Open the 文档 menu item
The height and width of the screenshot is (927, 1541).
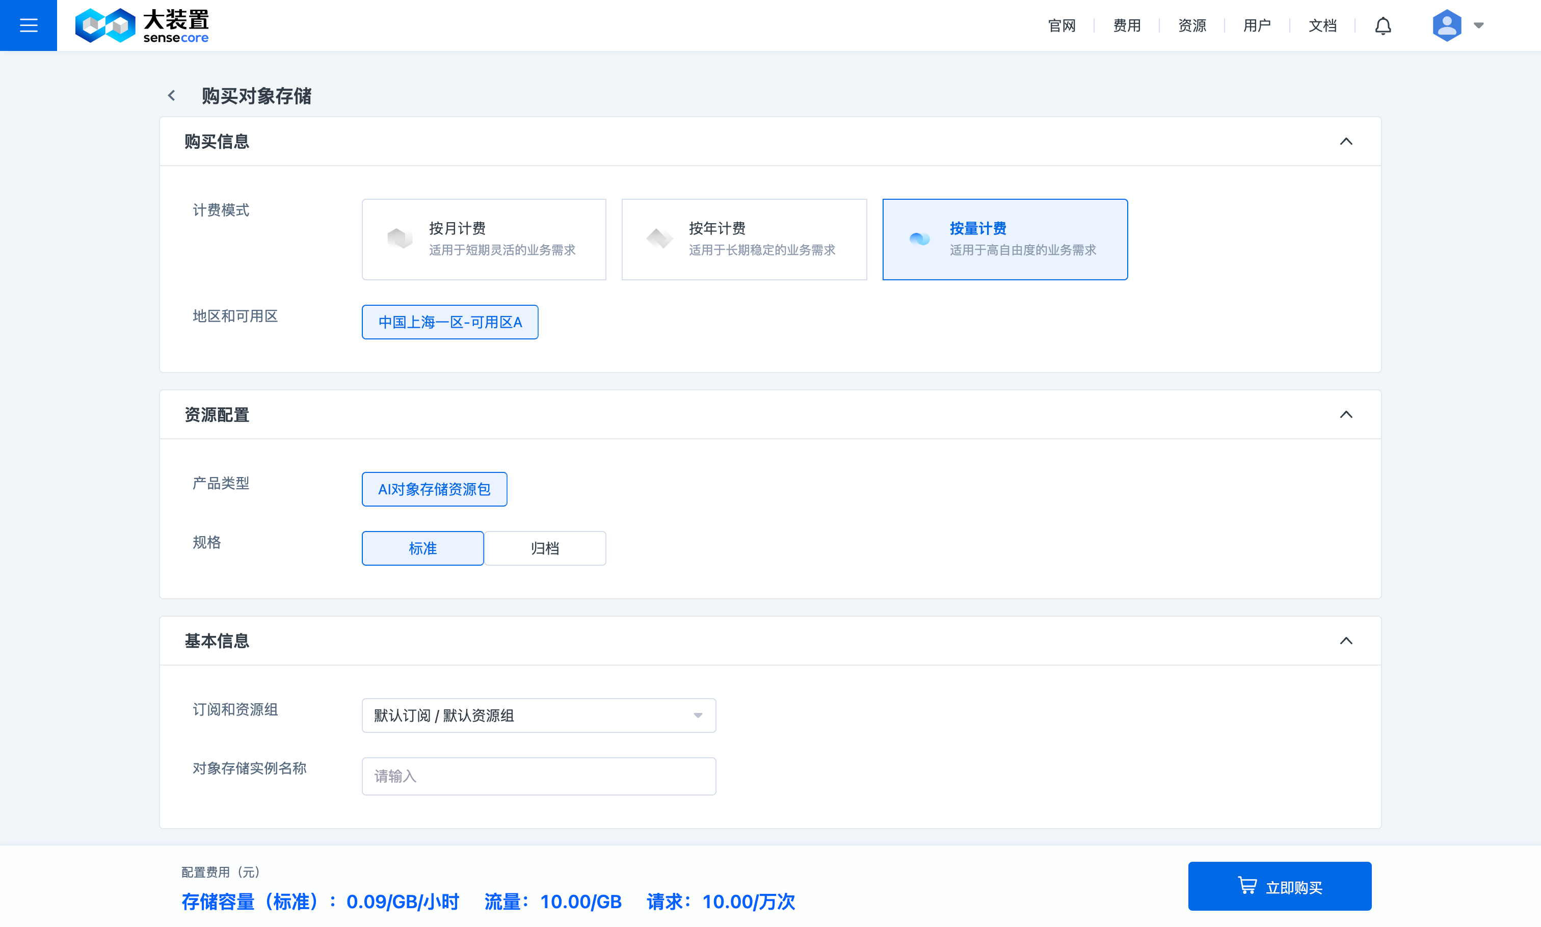point(1322,25)
